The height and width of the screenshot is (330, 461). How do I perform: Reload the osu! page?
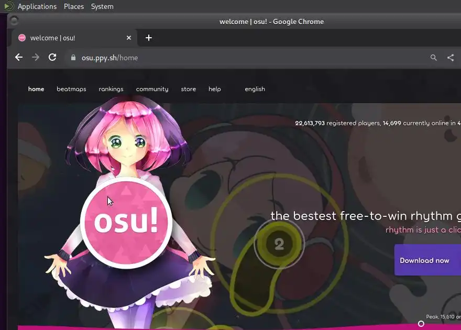click(52, 57)
